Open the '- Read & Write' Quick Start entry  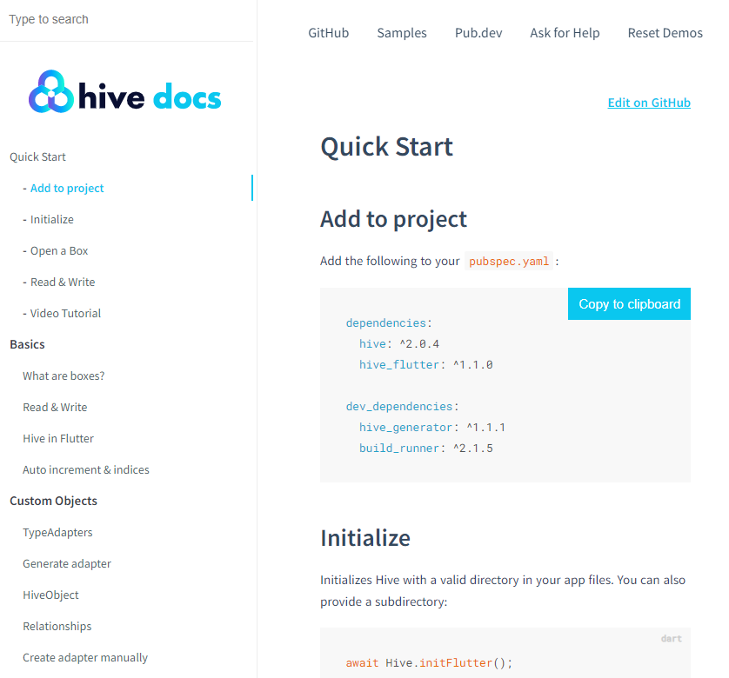63,282
